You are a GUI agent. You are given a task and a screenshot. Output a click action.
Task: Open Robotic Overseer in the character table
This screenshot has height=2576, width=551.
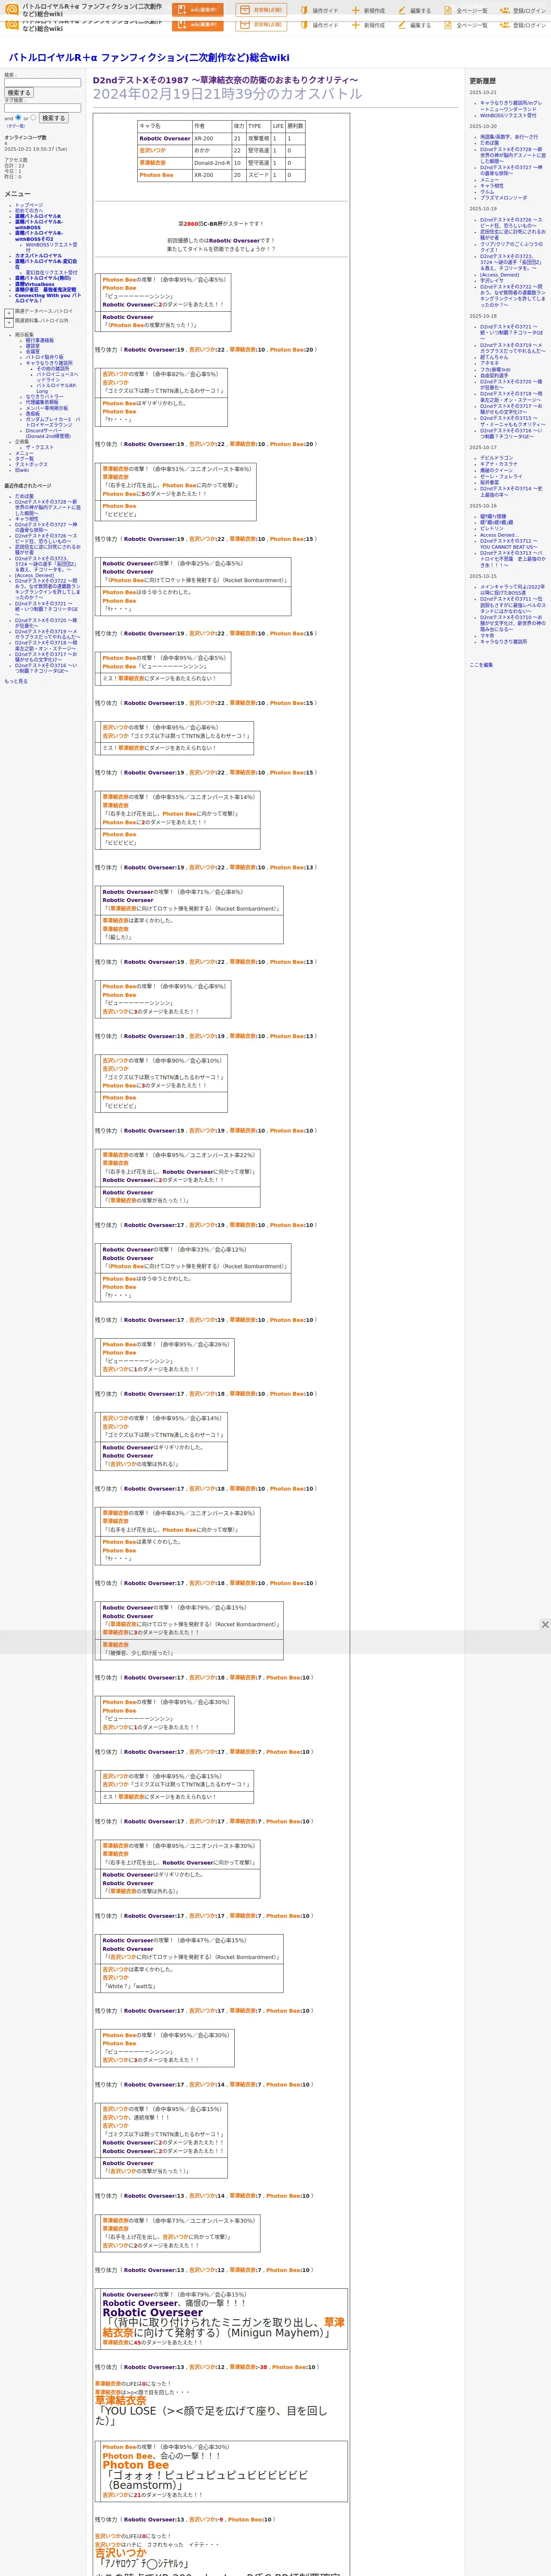(165, 139)
